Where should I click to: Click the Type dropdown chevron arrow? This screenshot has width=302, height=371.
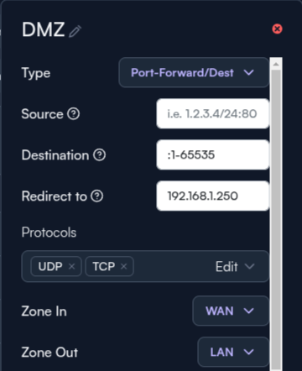tap(248, 73)
